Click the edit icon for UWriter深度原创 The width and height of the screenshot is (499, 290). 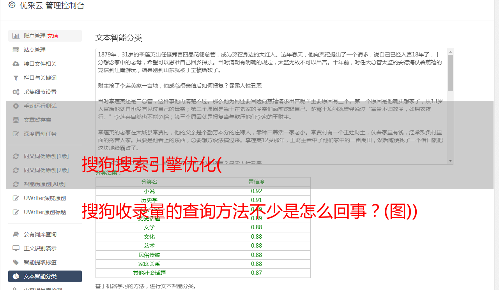click(16, 198)
